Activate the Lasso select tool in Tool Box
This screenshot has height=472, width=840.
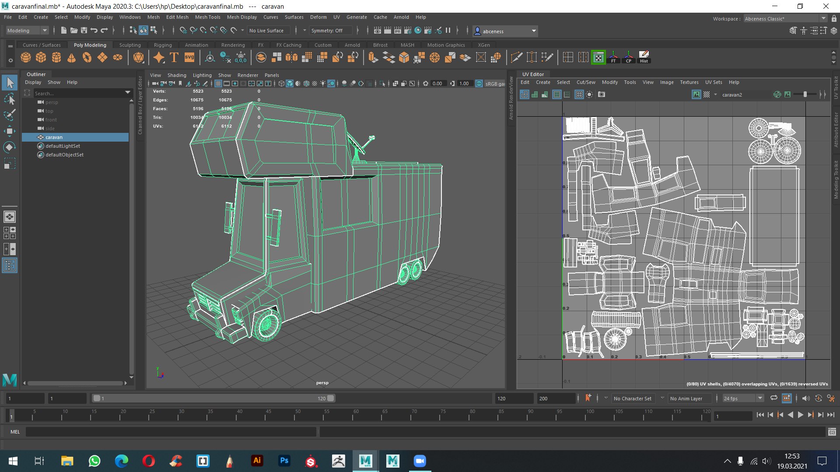(10, 99)
